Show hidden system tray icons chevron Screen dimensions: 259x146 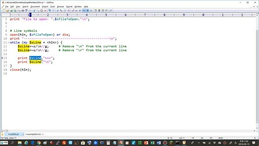point(199,143)
